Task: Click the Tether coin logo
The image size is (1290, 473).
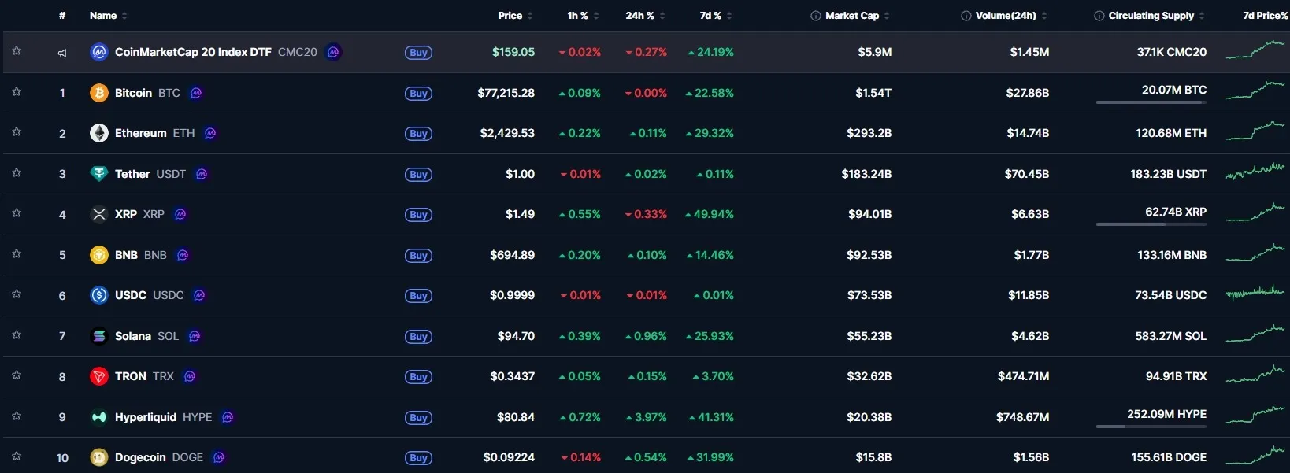Action: click(x=98, y=174)
